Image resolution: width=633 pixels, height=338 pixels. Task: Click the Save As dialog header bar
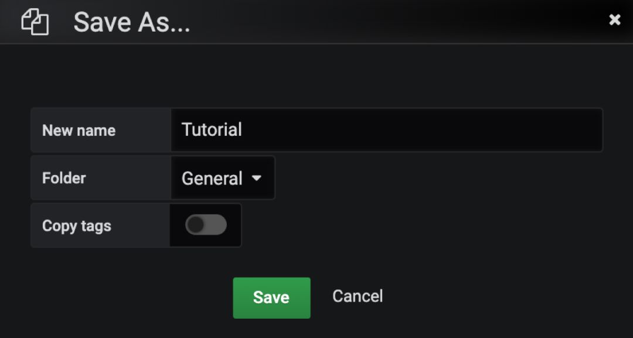316,21
